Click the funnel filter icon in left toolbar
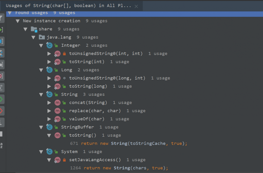Screen dimensions: 263x173 click(2, 18)
